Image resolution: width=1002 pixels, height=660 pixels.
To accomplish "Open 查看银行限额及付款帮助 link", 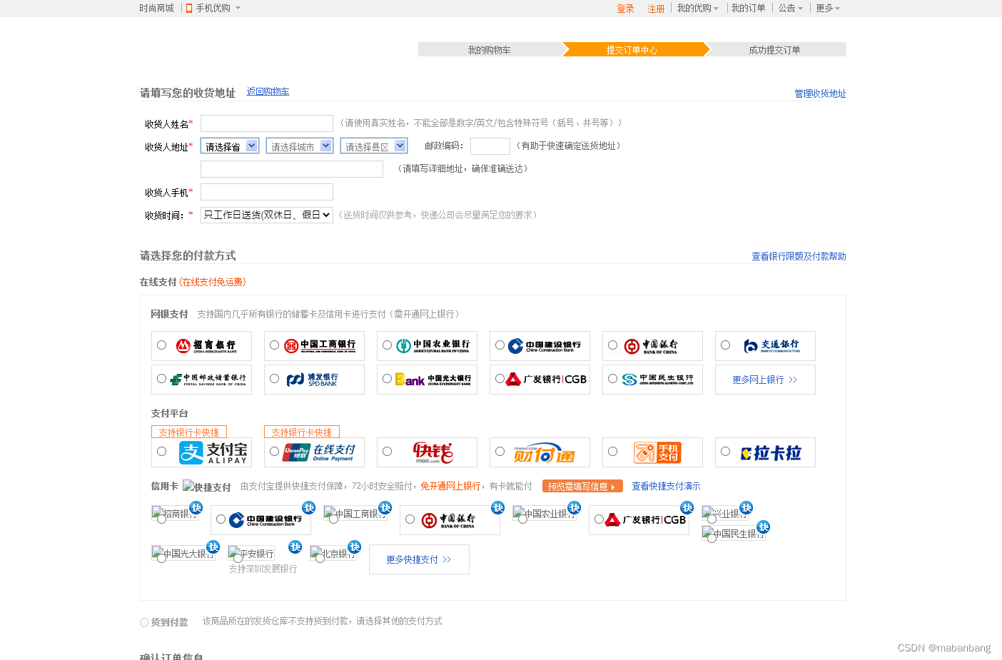I will 799,256.
